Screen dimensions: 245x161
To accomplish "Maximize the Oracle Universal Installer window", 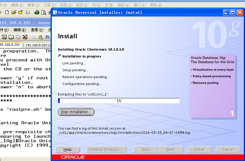I will [x=233, y=13].
